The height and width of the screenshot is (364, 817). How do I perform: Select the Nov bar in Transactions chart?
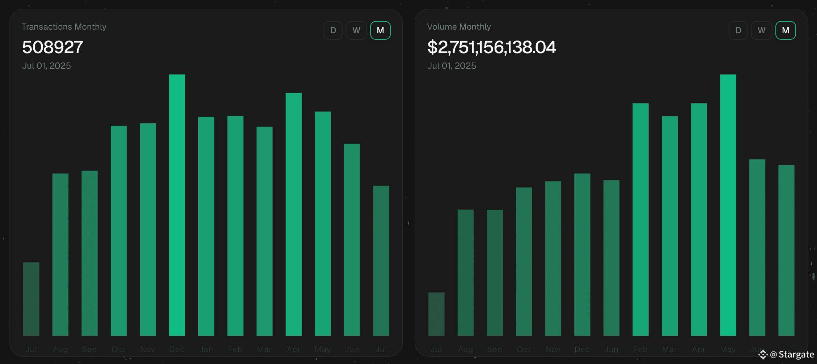[148, 230]
